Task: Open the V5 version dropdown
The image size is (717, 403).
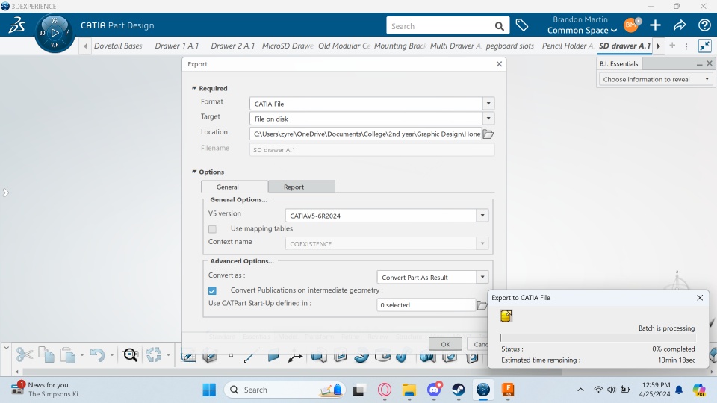Action: 482,216
